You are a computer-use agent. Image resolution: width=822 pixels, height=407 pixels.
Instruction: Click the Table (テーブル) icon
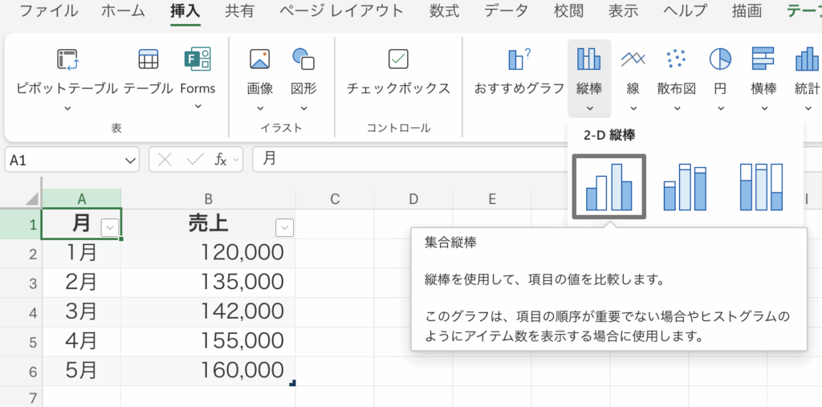148,60
